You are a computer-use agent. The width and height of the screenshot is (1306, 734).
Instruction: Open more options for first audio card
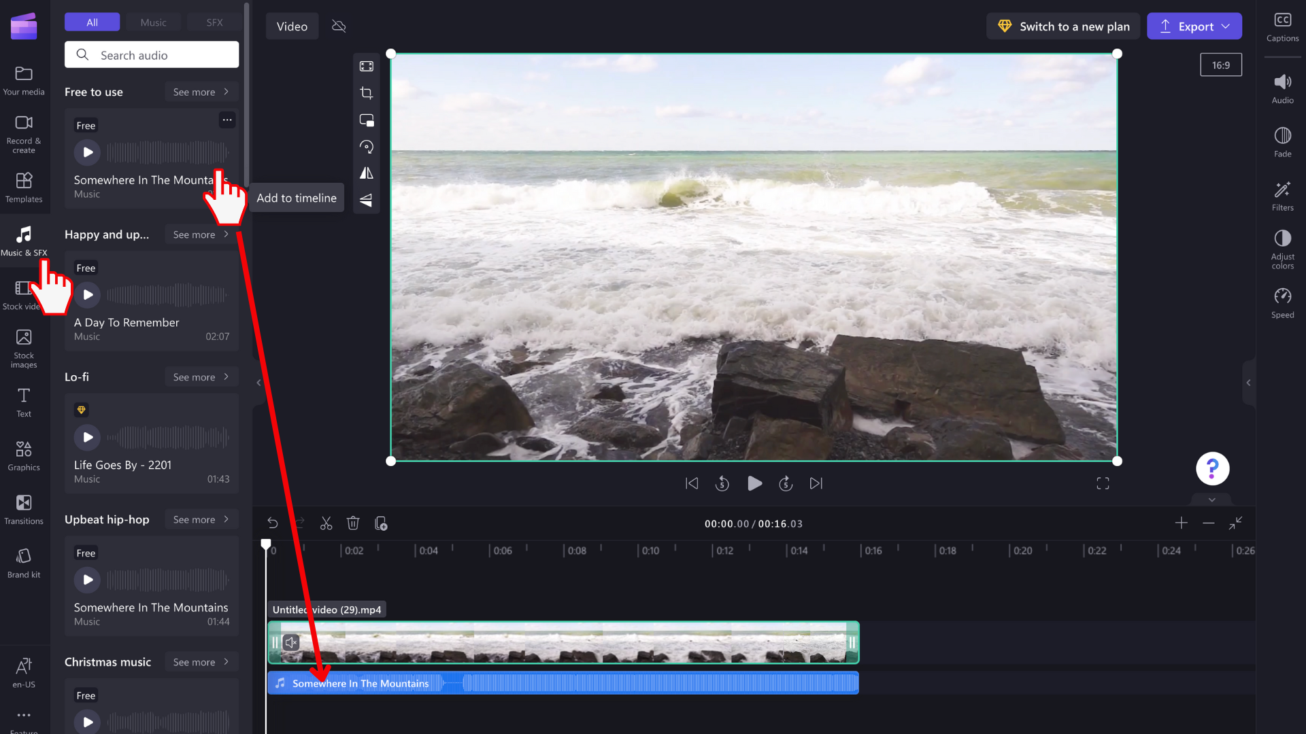pyautogui.click(x=227, y=120)
